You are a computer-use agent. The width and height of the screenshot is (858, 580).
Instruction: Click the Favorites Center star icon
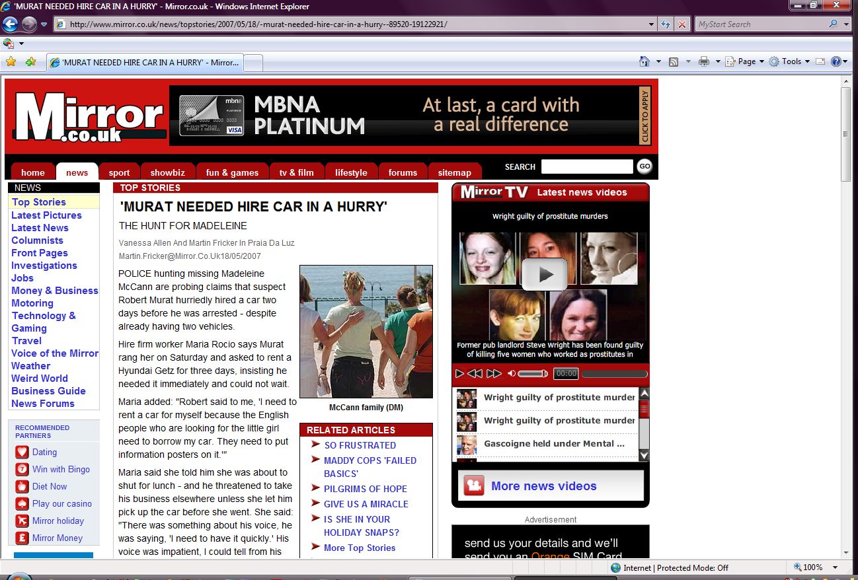11,61
